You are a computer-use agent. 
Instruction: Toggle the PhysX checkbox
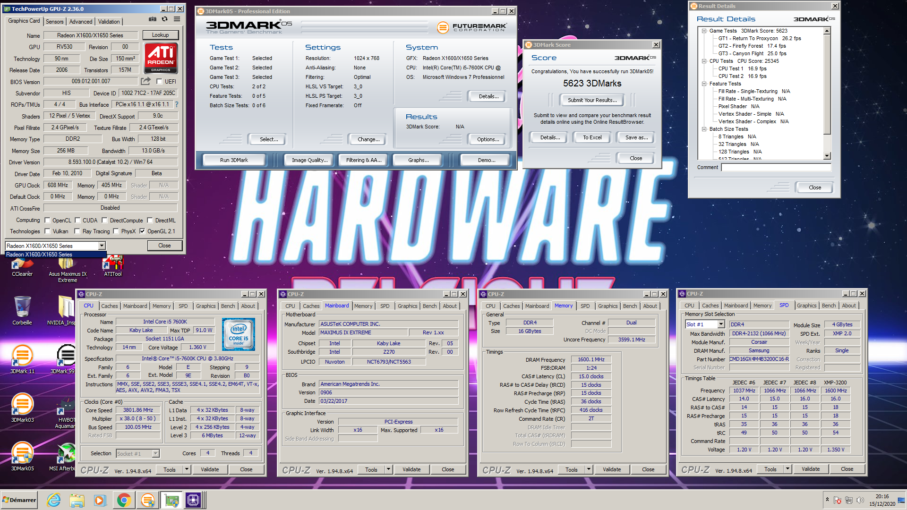(116, 231)
